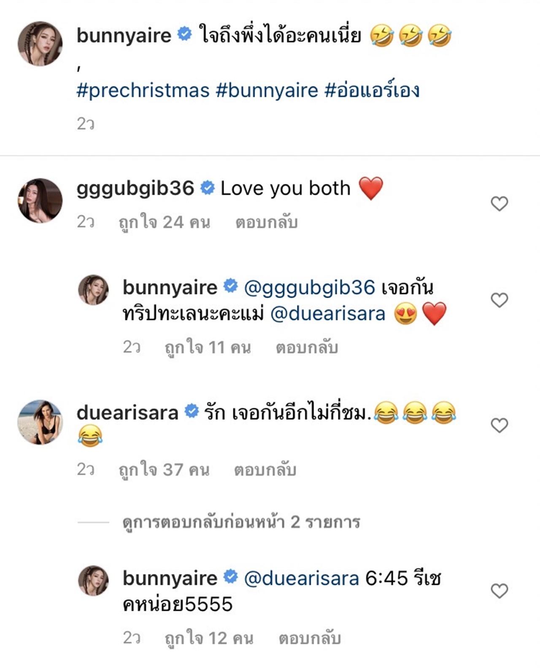Reply to gggubgib36's comment
Image resolution: width=540 pixels, height=668 pixels.
[x=266, y=222]
